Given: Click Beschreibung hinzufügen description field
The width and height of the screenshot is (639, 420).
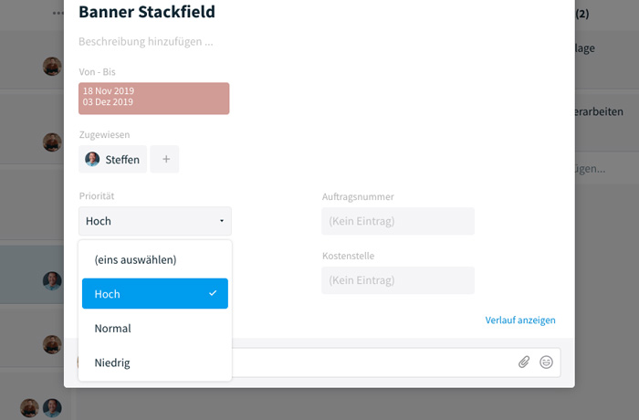Looking at the screenshot, I should click(x=146, y=42).
